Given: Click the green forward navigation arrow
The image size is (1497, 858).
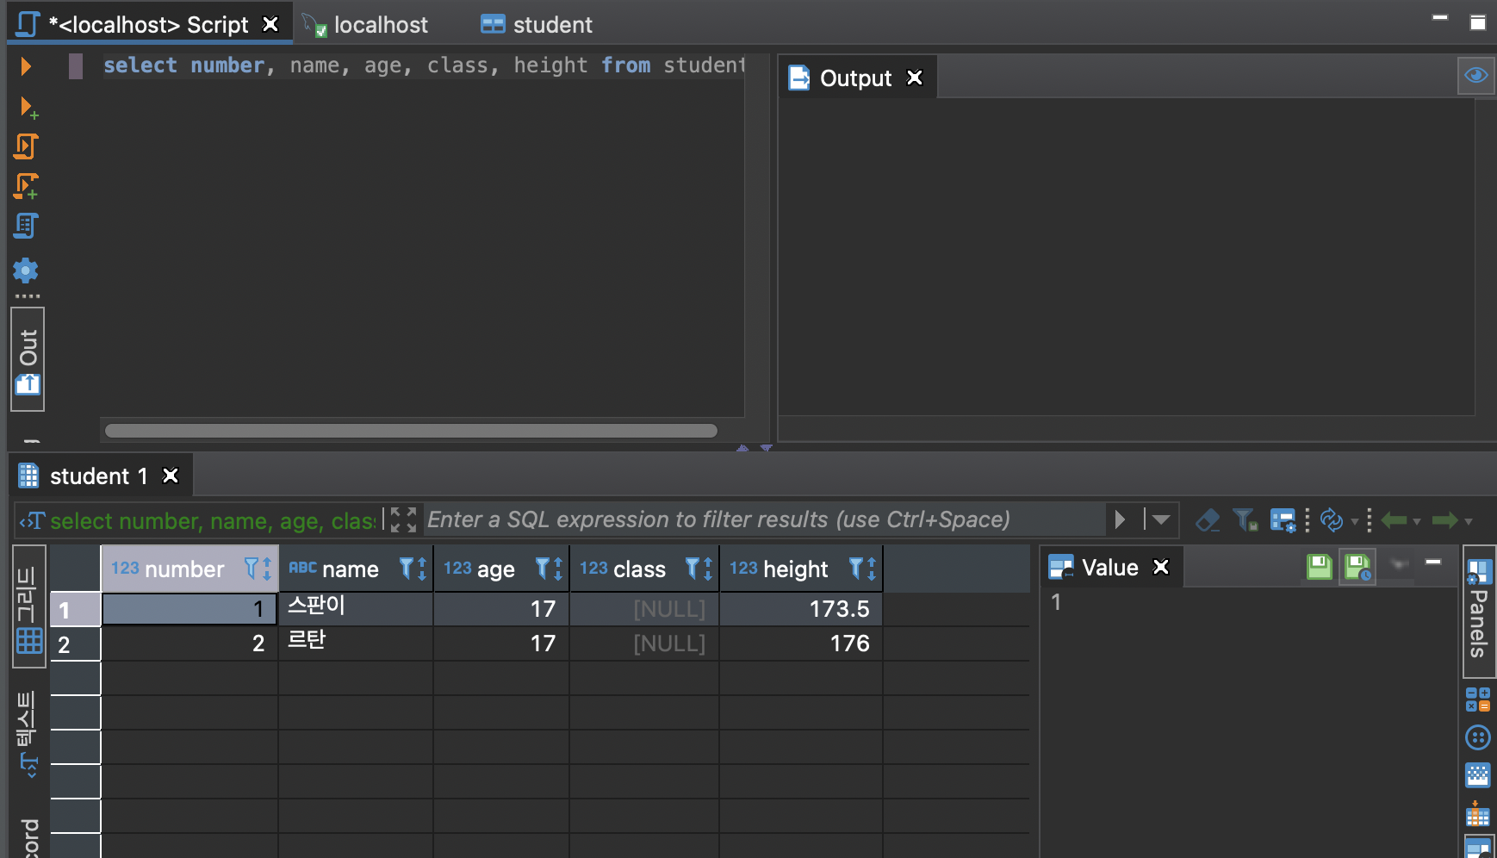Looking at the screenshot, I should (1444, 520).
